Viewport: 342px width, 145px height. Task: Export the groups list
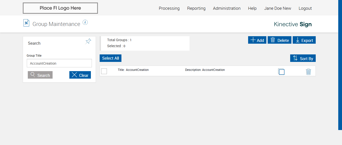(x=304, y=40)
